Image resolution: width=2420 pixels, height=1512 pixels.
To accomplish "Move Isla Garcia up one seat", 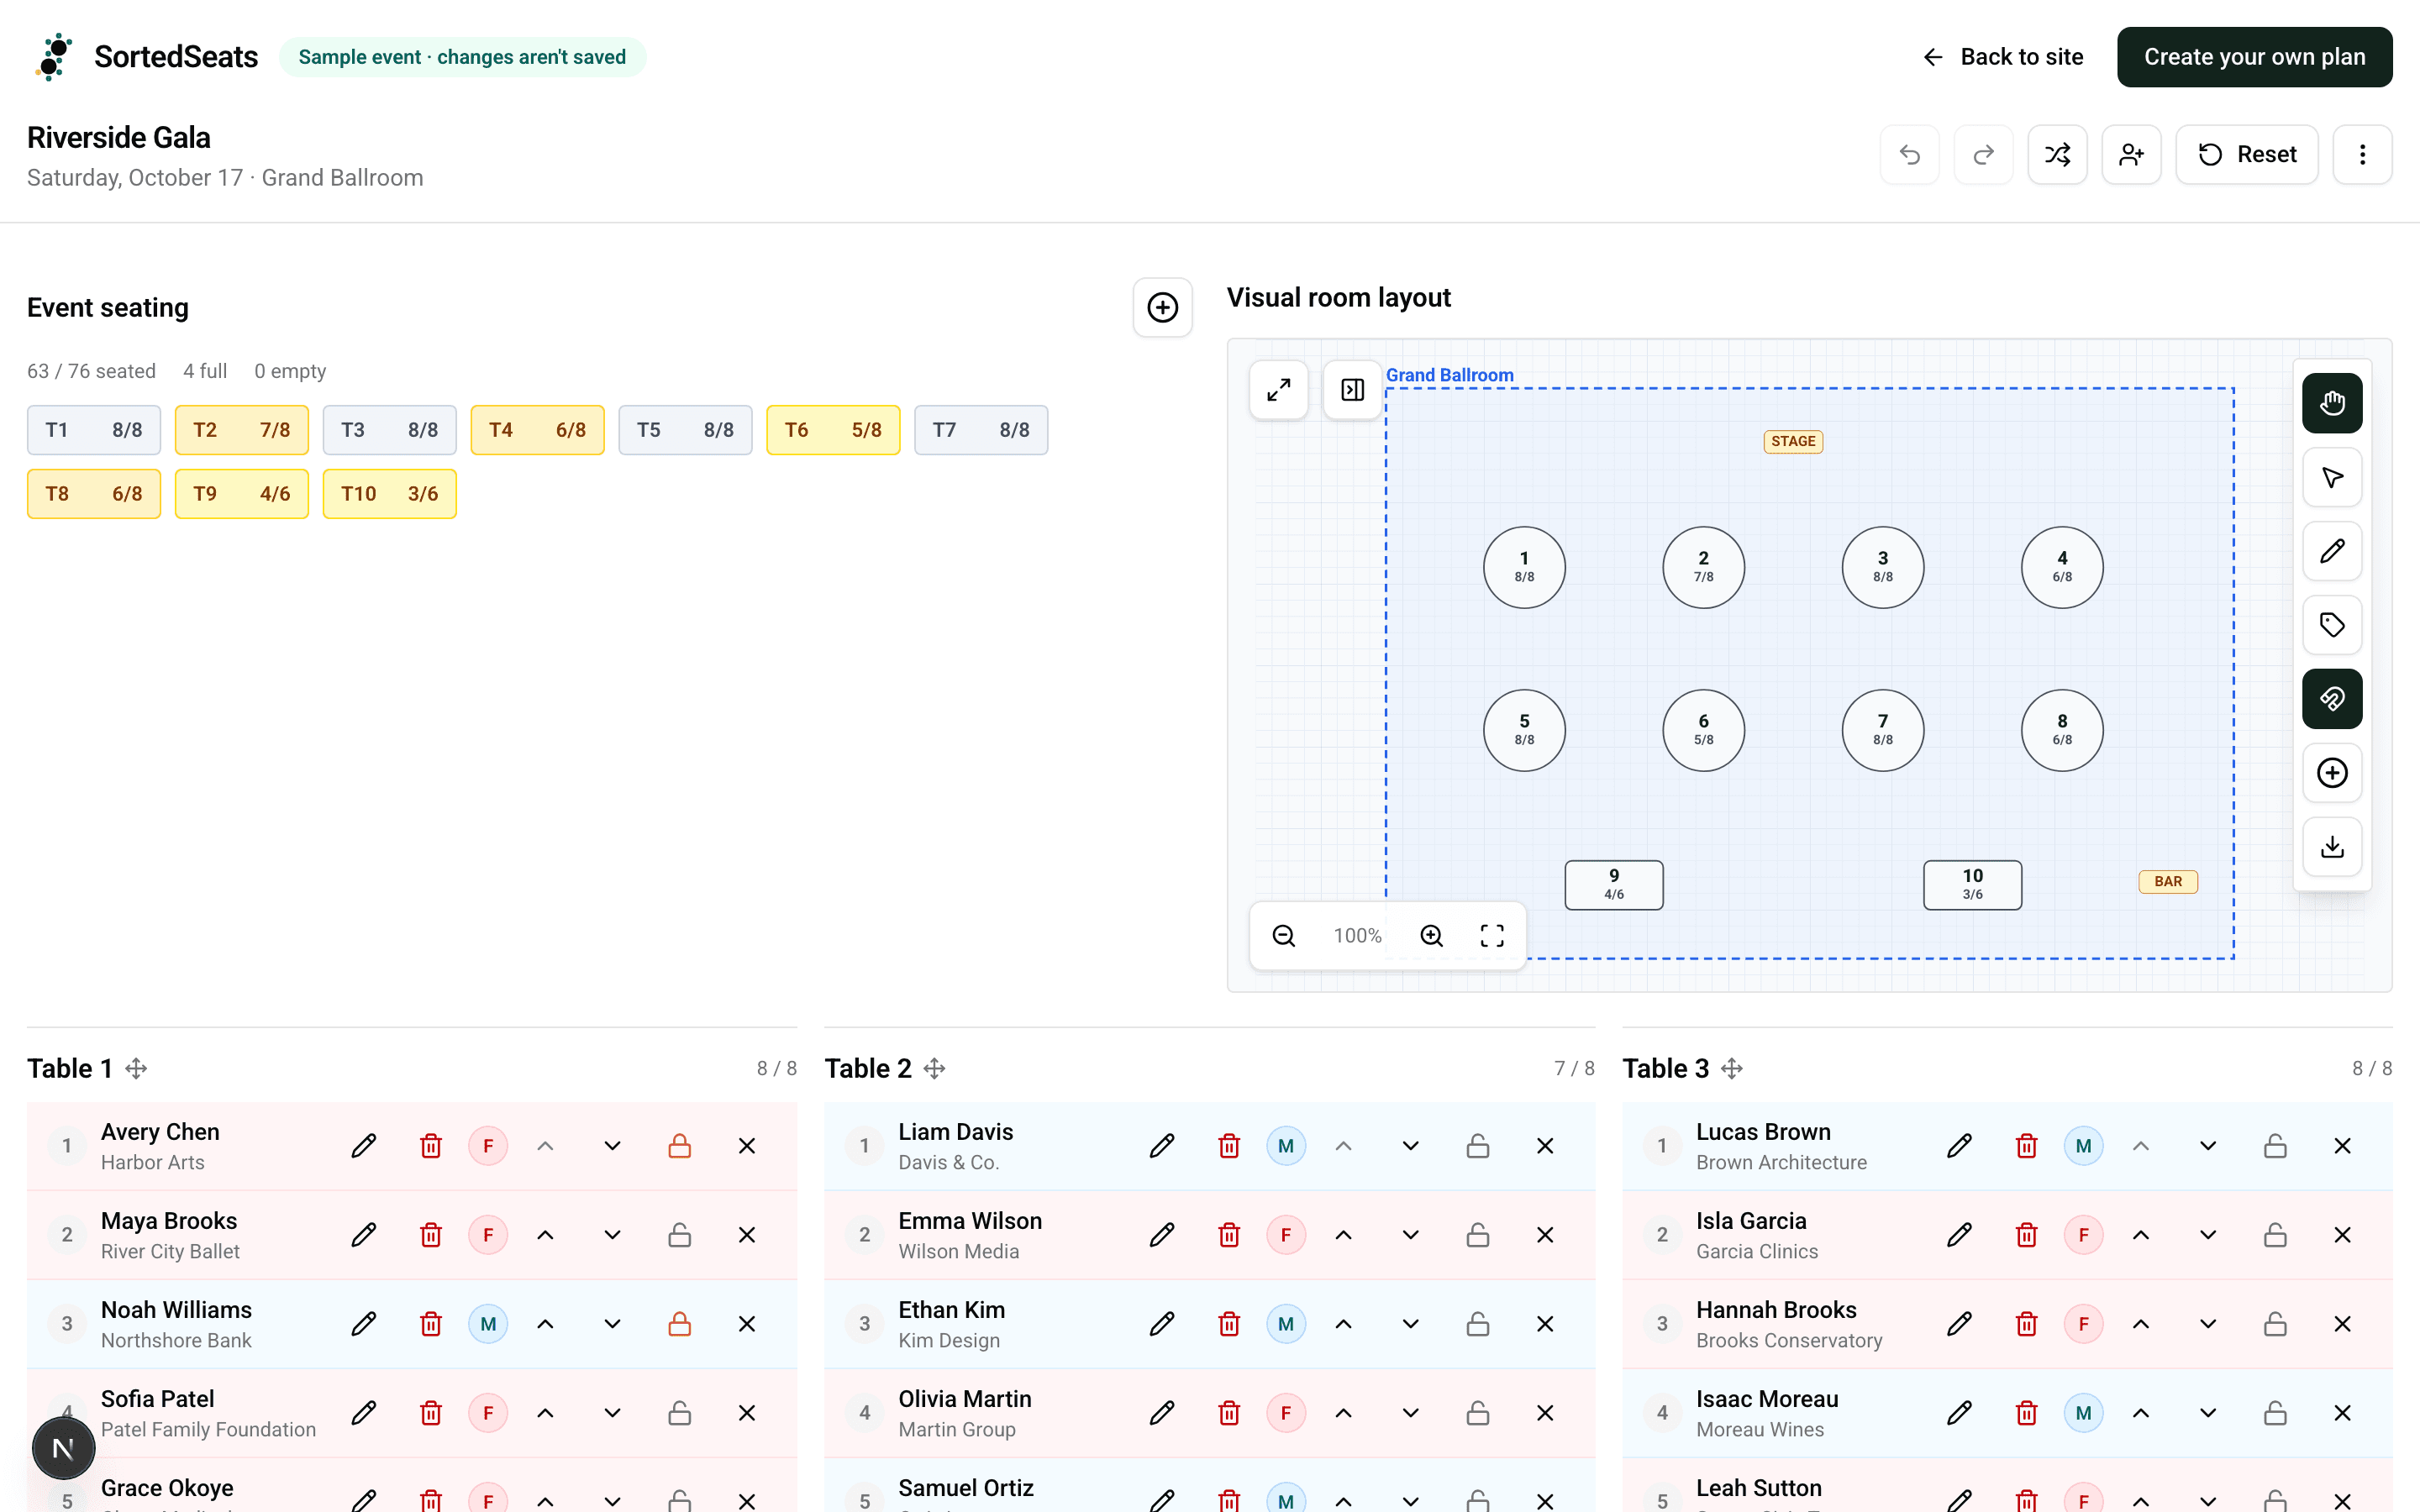I will pos(2141,1235).
